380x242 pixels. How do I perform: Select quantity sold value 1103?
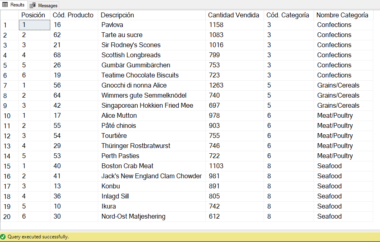point(235,166)
